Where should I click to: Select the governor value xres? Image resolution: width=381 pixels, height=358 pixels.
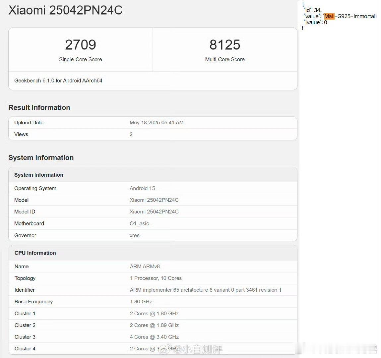point(134,236)
